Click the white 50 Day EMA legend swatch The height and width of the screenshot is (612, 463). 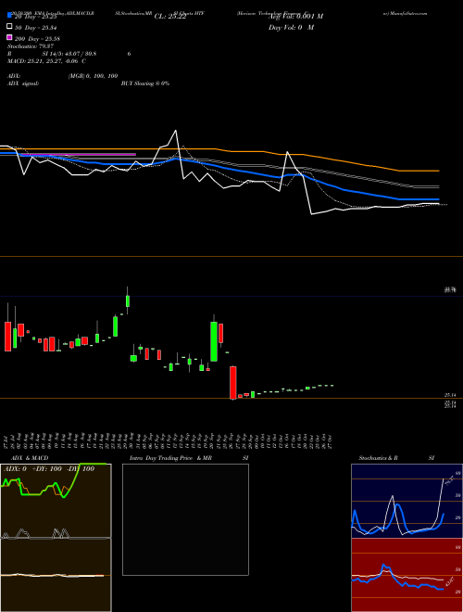pyautogui.click(x=10, y=27)
